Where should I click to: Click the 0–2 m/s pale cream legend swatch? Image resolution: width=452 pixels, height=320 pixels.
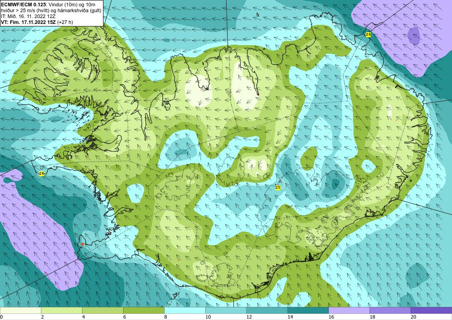pos(20,311)
